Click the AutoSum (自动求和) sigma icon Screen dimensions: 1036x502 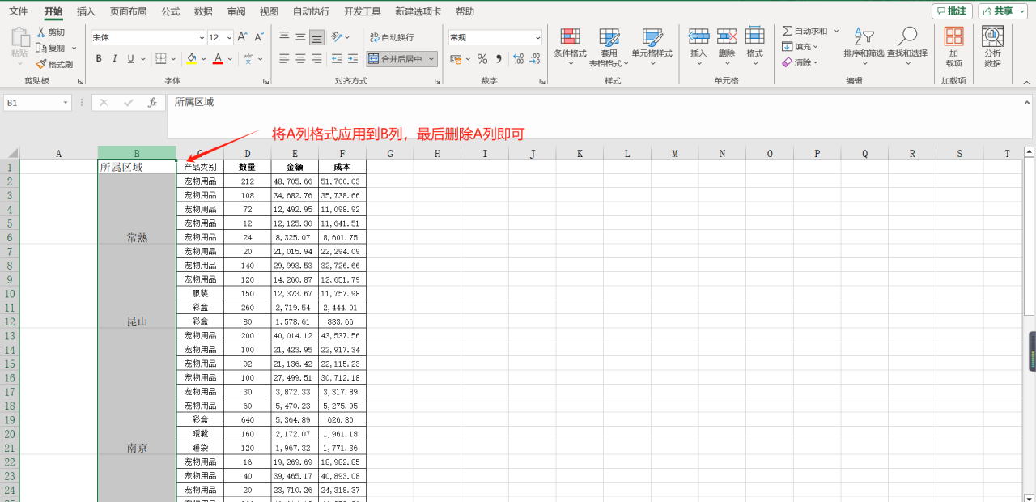788,31
